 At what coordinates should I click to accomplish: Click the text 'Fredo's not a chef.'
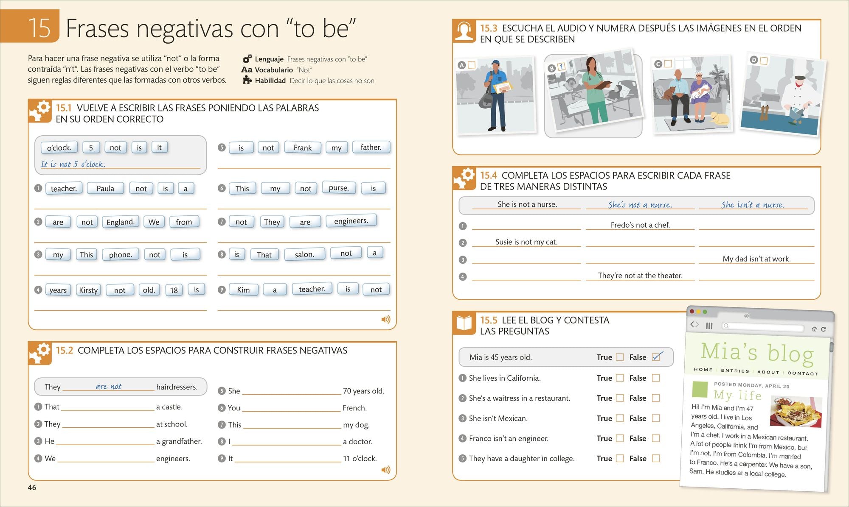[x=640, y=225]
